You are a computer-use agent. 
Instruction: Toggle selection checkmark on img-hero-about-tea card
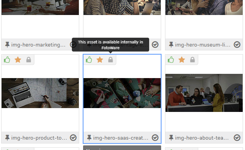[x=237, y=138]
